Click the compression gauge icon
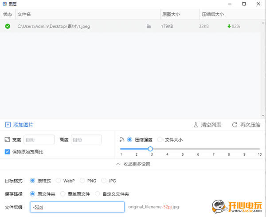 tap(122, 139)
